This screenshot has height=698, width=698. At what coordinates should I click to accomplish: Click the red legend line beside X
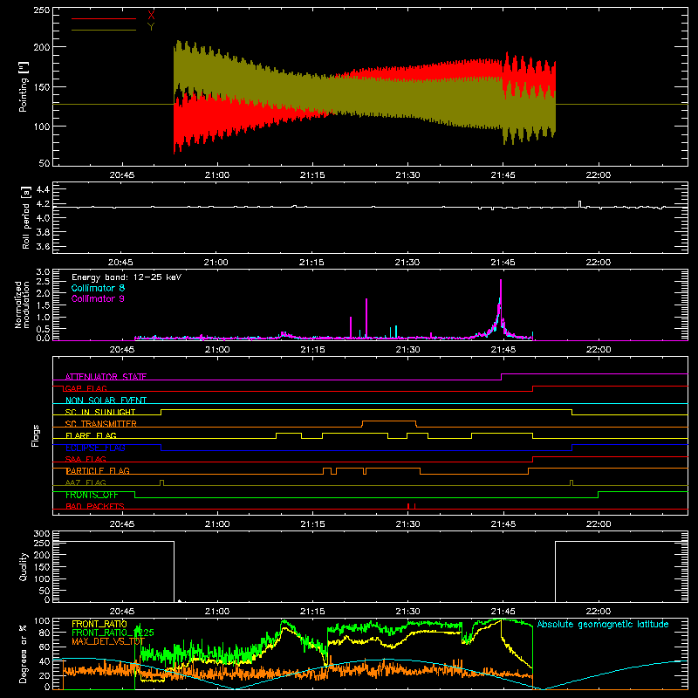[104, 18]
